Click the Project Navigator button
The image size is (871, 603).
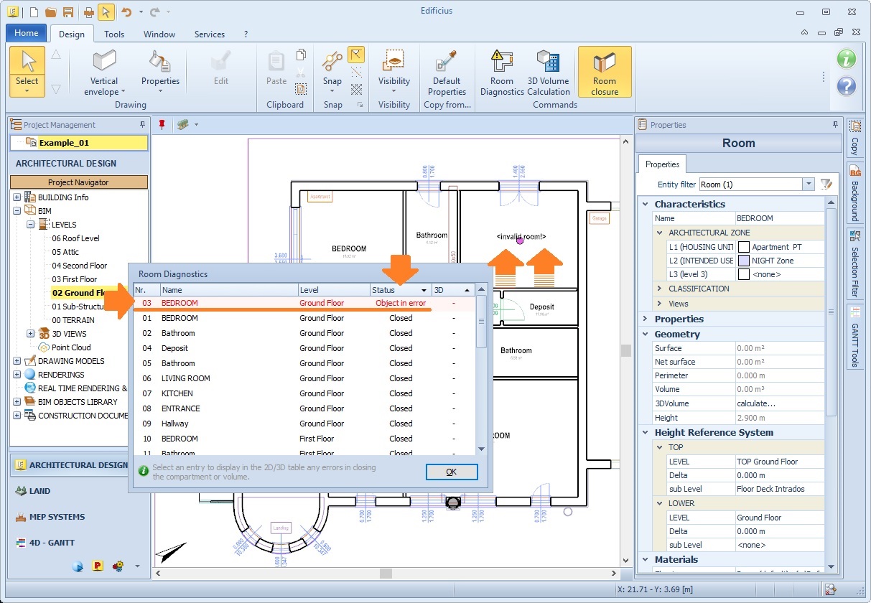(x=78, y=182)
